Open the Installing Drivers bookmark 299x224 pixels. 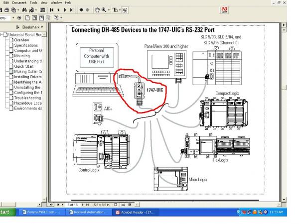coord(28,77)
